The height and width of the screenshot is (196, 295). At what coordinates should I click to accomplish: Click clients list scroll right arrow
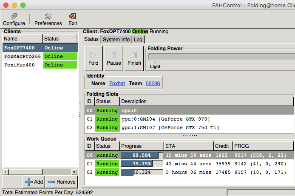74,172
